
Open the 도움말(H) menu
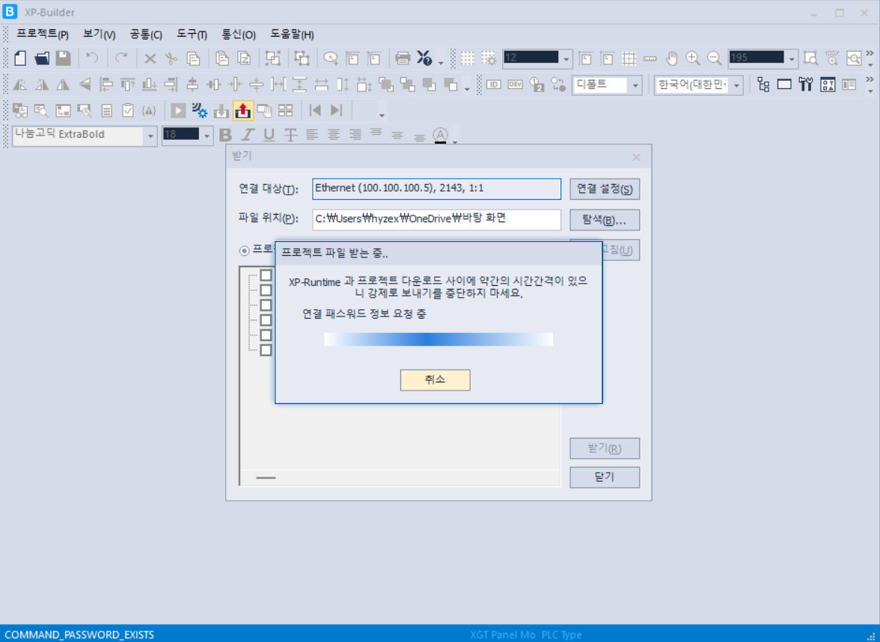tap(292, 34)
